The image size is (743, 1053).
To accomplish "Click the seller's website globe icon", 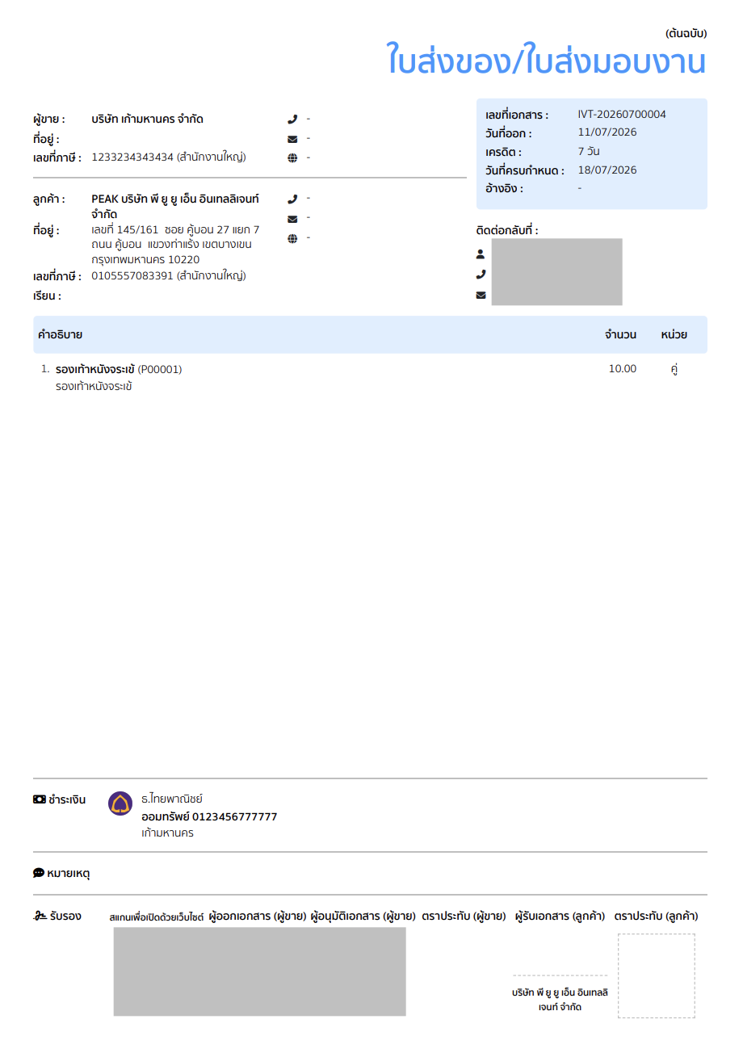I will point(292,158).
